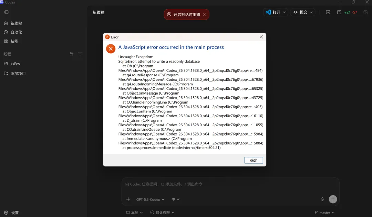Open 新线程 in the sidebar
The width and height of the screenshot is (372, 217).
coord(13,23)
